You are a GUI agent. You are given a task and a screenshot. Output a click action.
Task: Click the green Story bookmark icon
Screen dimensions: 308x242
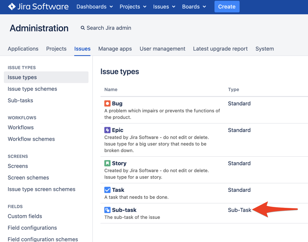(107, 163)
